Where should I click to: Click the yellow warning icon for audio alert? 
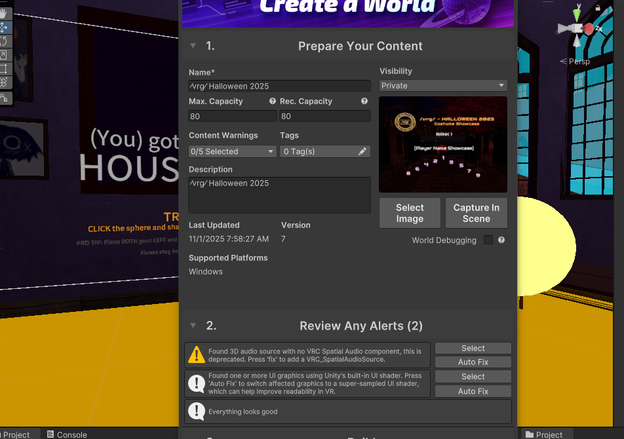point(197,354)
